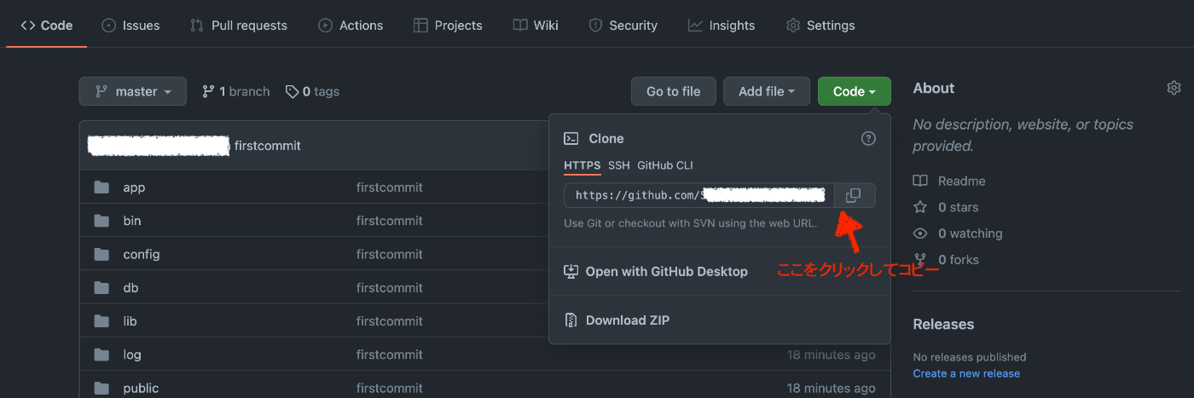Click firstcommit message in app row
The image size is (1194, 398).
[x=390, y=187]
